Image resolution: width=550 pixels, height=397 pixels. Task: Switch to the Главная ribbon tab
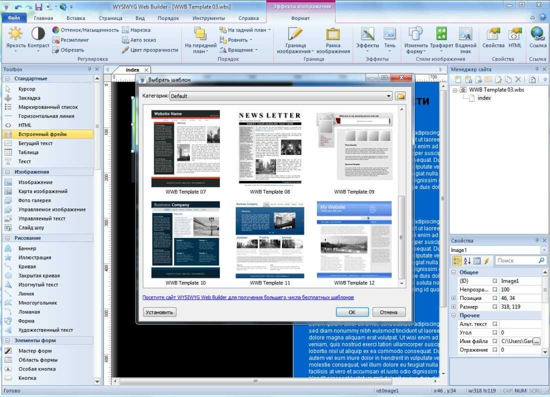click(43, 18)
